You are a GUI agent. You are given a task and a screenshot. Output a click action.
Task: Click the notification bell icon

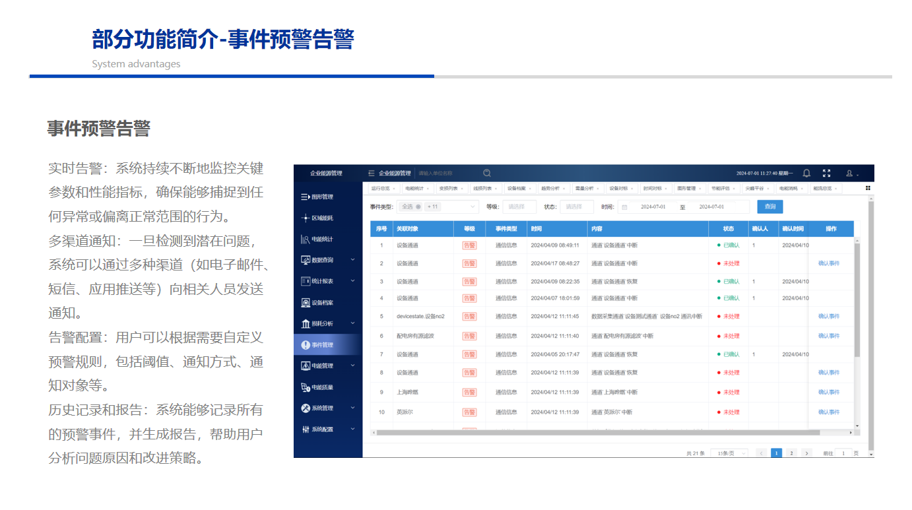(806, 174)
